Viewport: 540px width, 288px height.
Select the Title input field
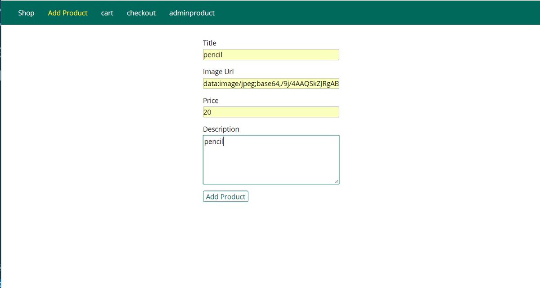tap(270, 54)
